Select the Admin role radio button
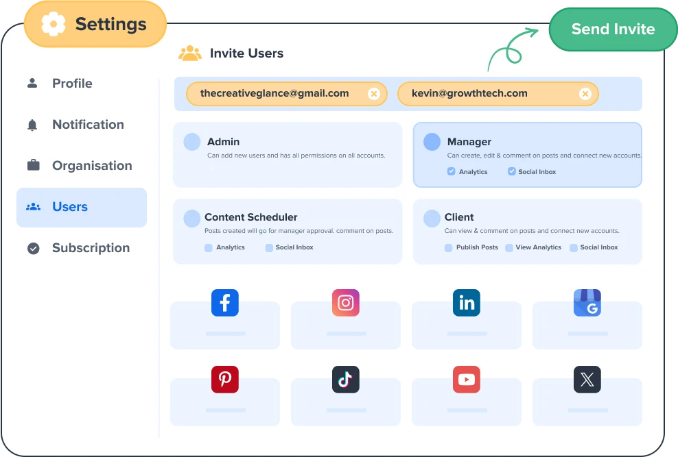 (x=192, y=142)
